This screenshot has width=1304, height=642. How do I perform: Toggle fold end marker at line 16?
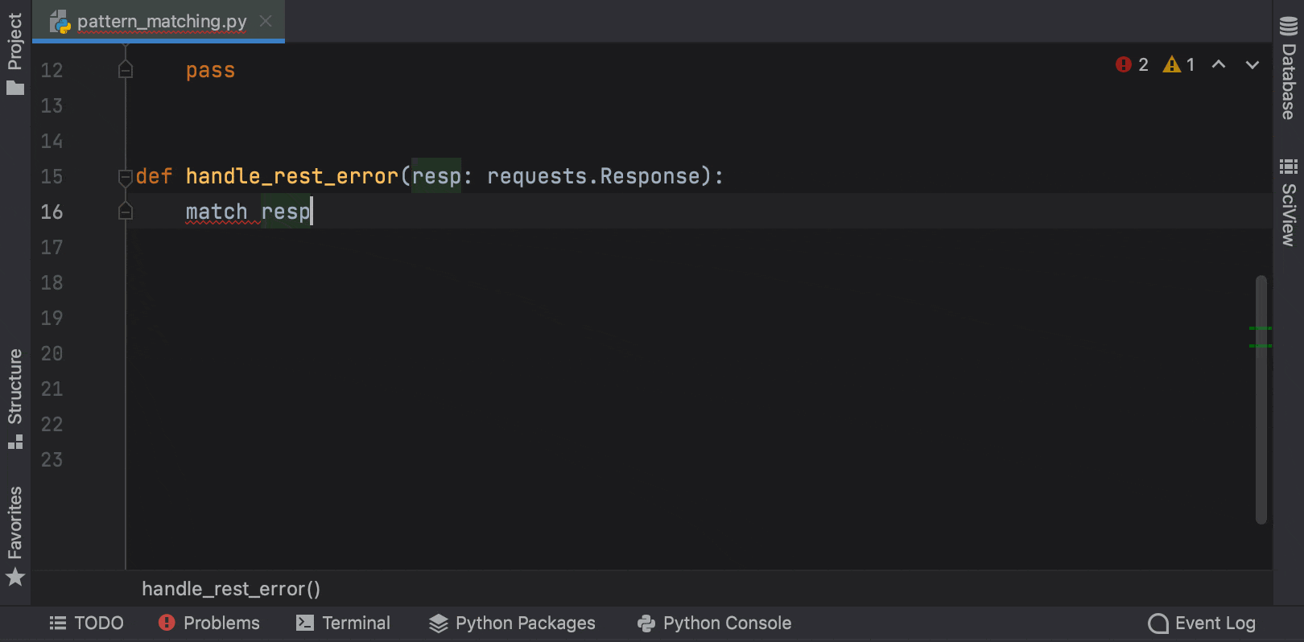(x=126, y=212)
